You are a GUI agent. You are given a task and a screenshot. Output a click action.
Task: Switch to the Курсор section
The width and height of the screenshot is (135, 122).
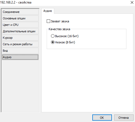[20, 38]
